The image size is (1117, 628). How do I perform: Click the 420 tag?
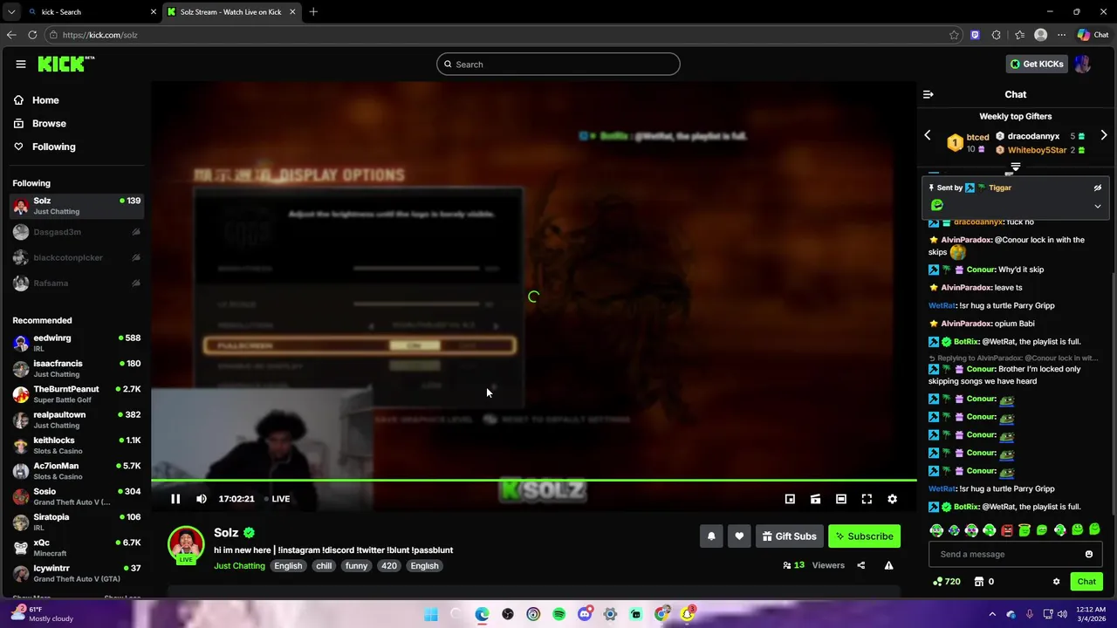coord(389,566)
